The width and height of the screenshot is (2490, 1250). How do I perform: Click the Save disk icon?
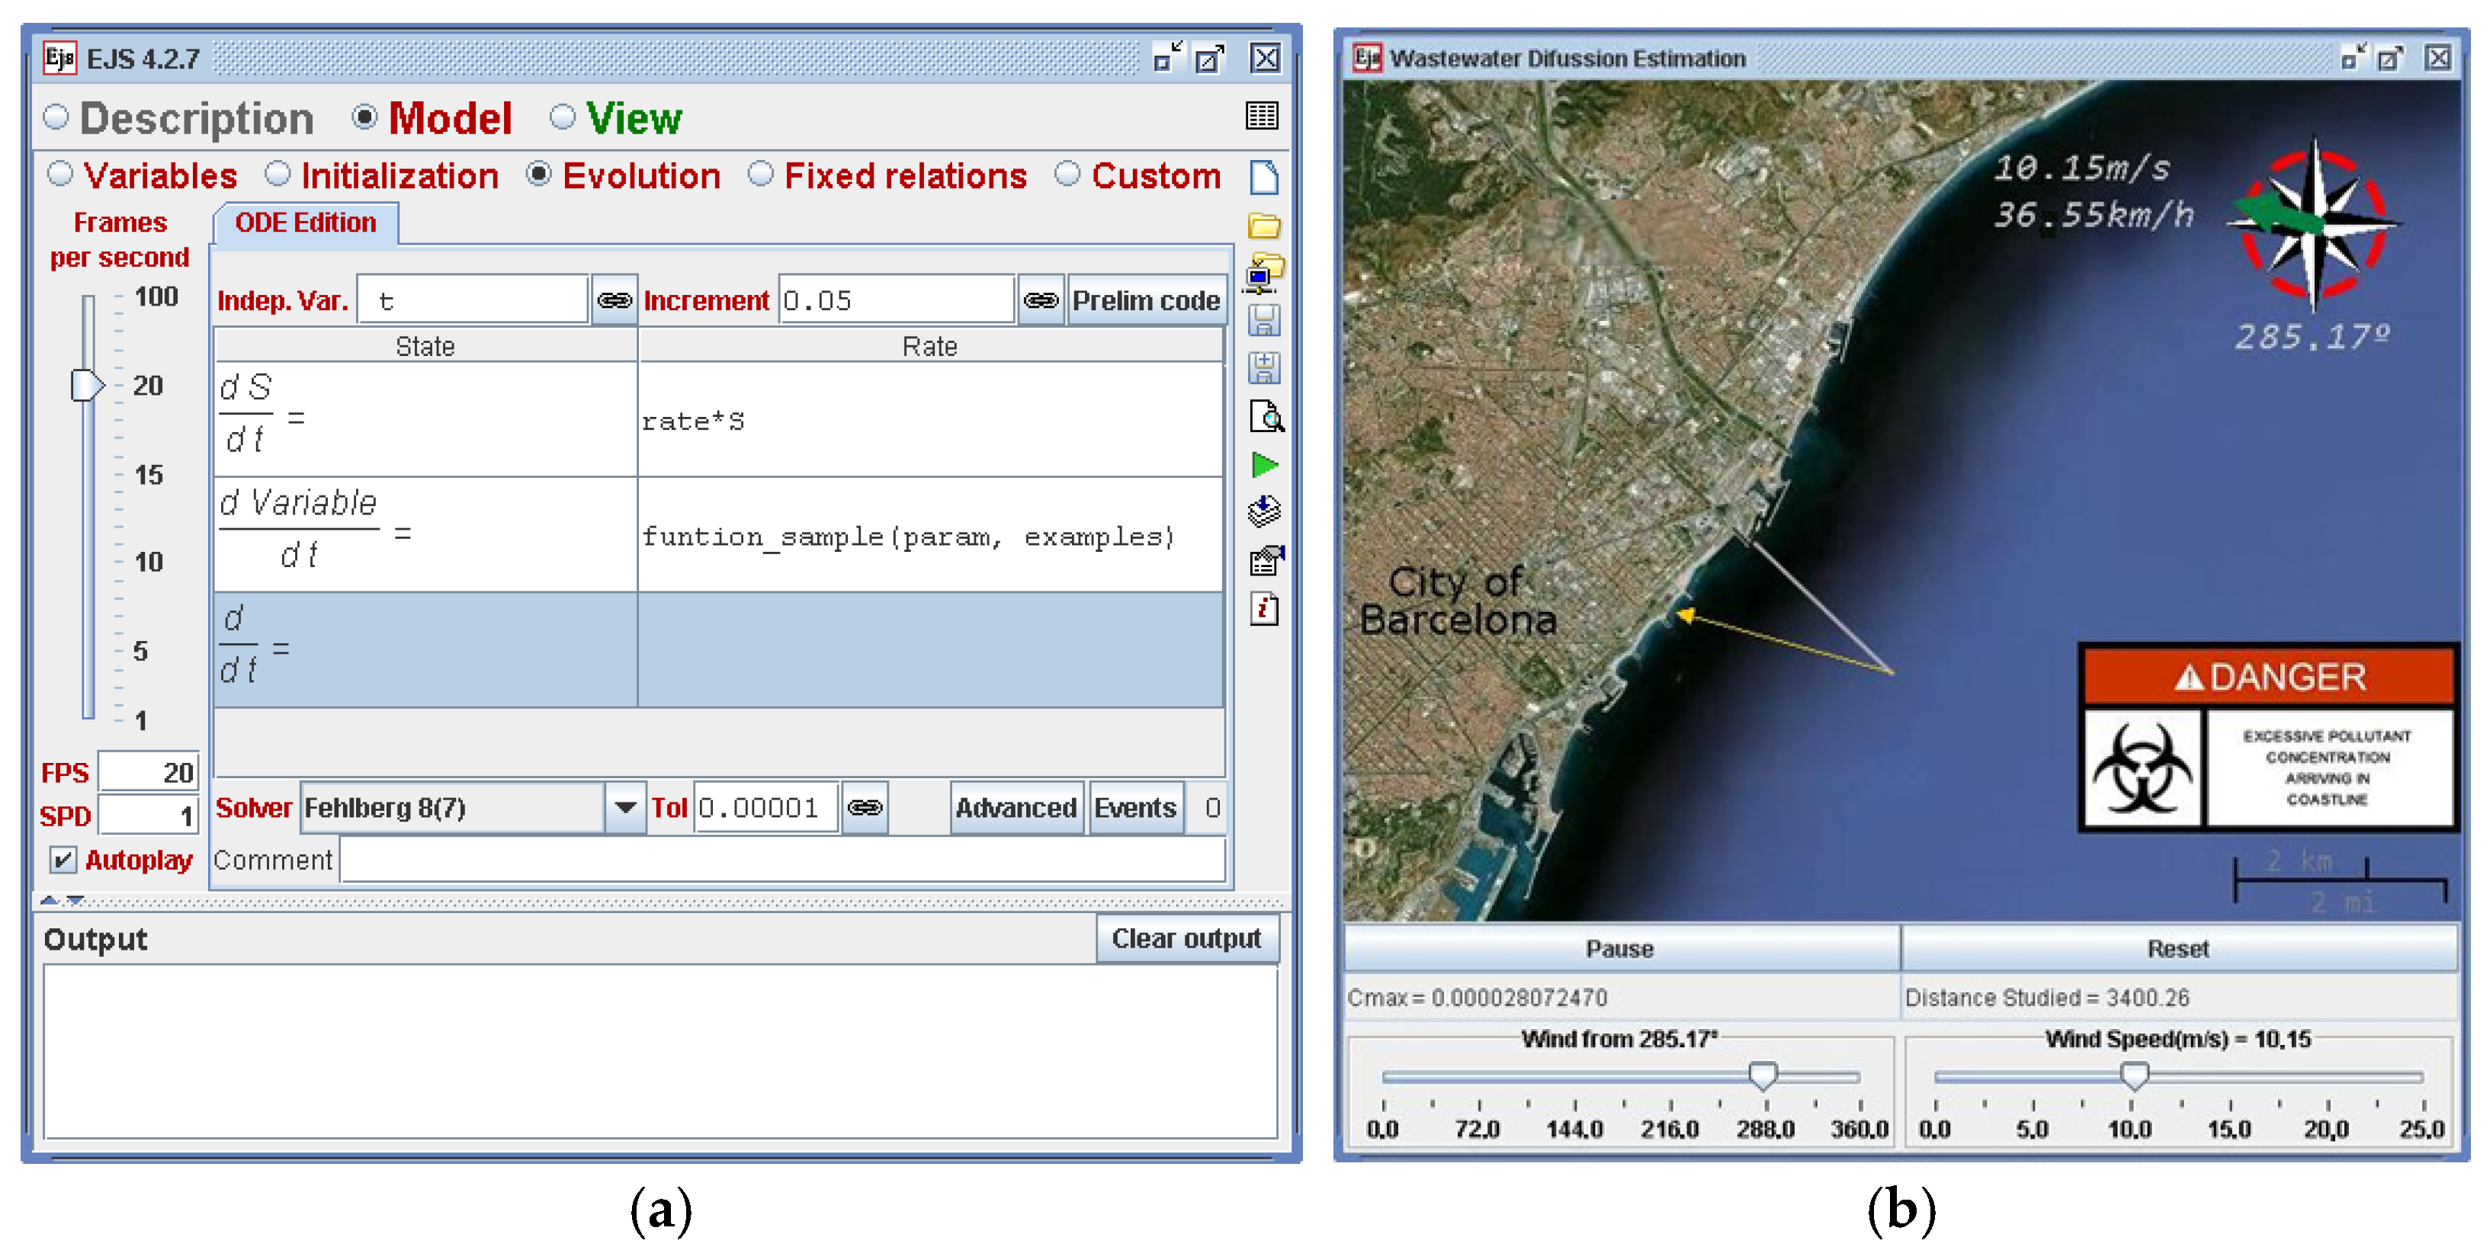(x=1263, y=321)
